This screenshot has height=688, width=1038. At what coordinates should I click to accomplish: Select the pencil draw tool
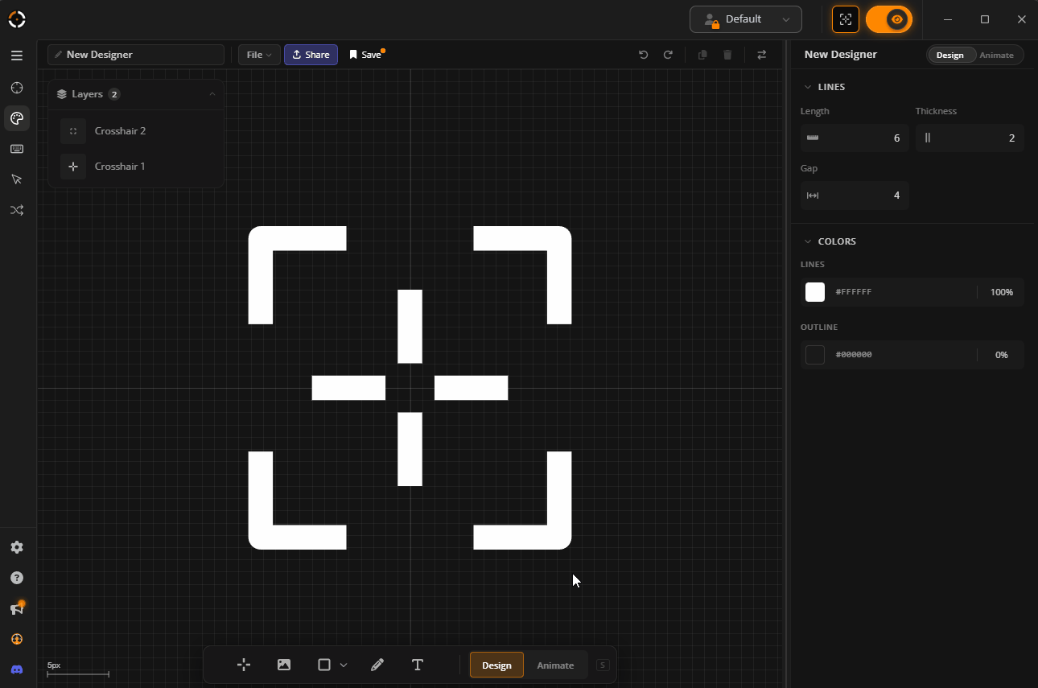377,665
